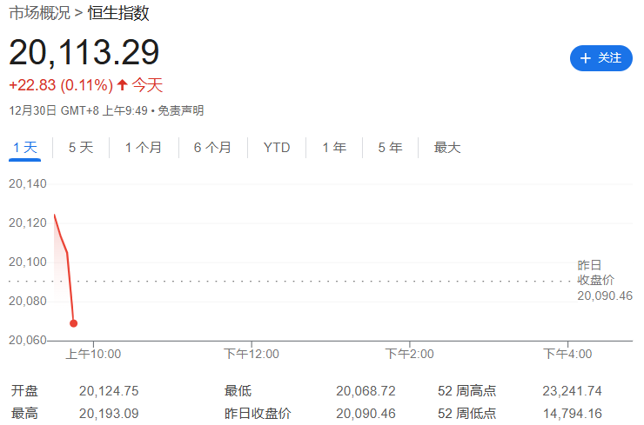The height and width of the screenshot is (425, 644).
Task: Open the 市场概况 breadcrumb link
Action: (x=39, y=13)
